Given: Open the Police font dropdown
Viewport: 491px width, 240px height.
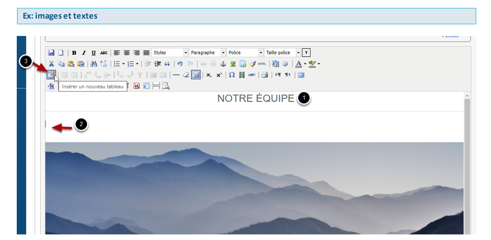Looking at the screenshot, I should (245, 53).
